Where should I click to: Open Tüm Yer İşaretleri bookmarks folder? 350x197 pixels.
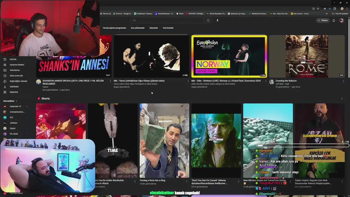(340, 13)
